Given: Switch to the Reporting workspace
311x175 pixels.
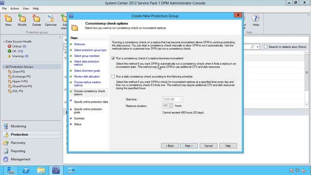Looking at the screenshot, I should [x=31, y=151].
